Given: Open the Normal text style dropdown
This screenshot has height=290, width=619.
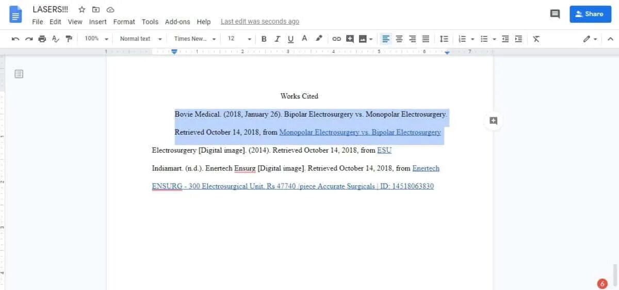Looking at the screenshot, I should pos(141,39).
